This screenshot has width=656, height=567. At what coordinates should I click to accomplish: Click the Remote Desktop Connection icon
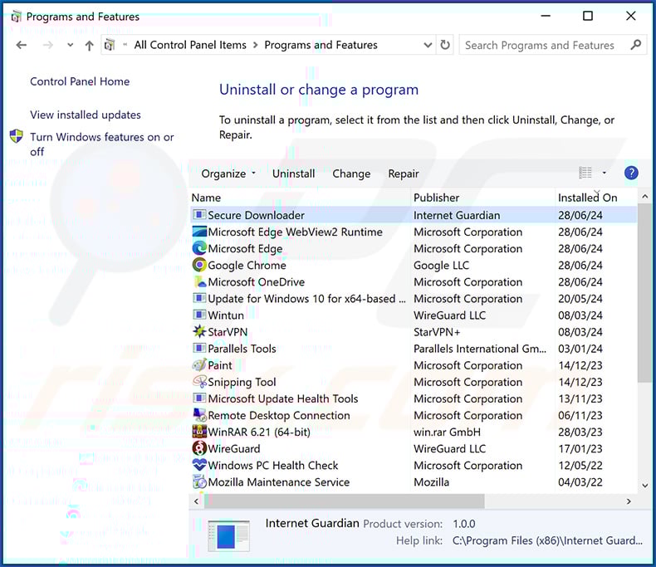pos(199,415)
